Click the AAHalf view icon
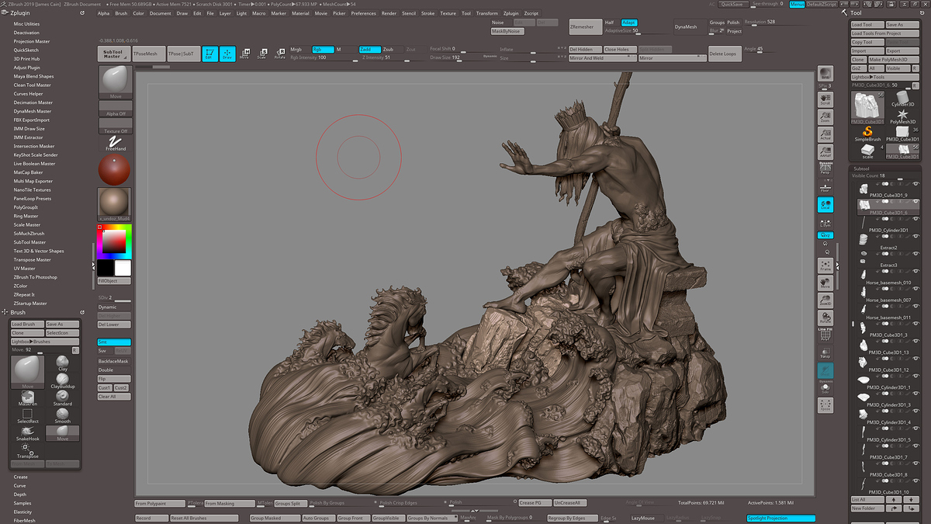This screenshot has width=931, height=524. (825, 151)
